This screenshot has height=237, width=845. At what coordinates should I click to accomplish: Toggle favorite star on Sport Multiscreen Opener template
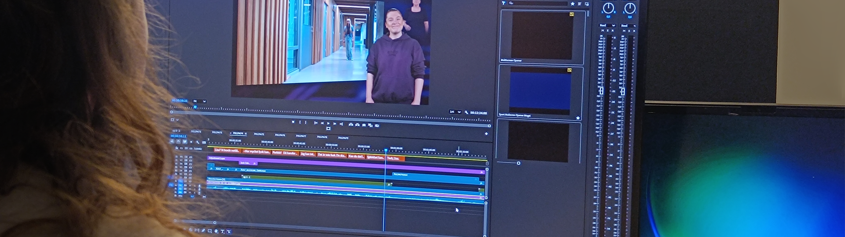(x=578, y=118)
